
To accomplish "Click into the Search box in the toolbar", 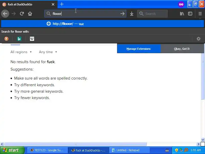I will coord(152,14).
